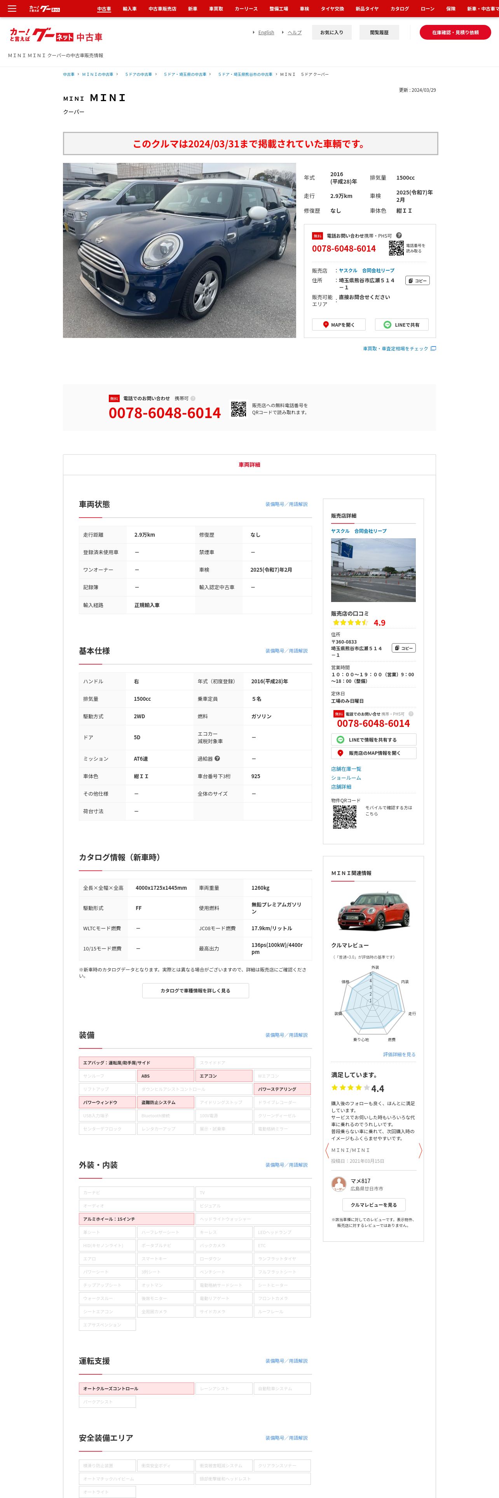
Task: Click the ヤスクル 合同会社リープ dealer link near the top
Action: (x=366, y=270)
